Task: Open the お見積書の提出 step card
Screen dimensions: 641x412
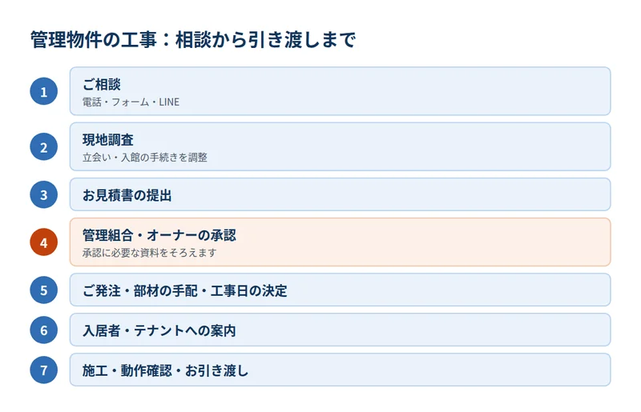Action: point(340,194)
